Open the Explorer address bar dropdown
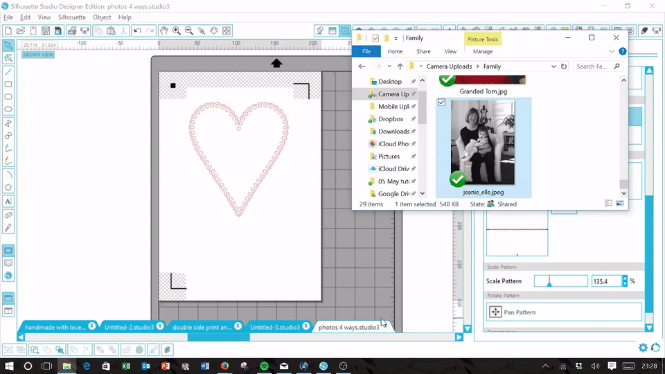The image size is (665, 374). [x=553, y=66]
